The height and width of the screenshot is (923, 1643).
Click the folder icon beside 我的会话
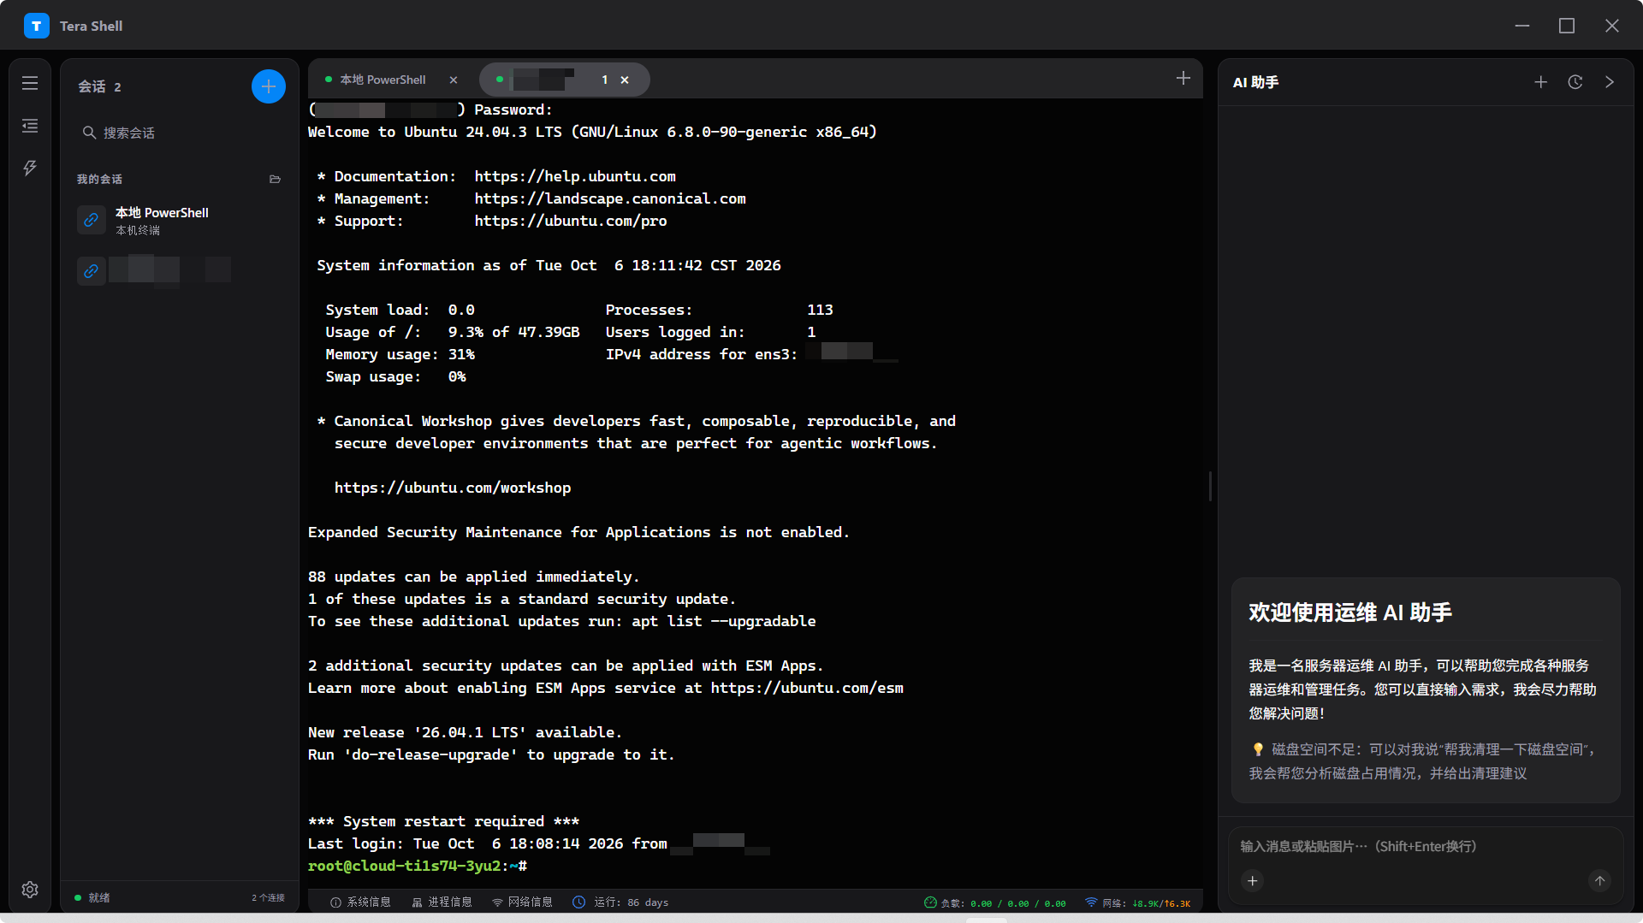pyautogui.click(x=275, y=179)
